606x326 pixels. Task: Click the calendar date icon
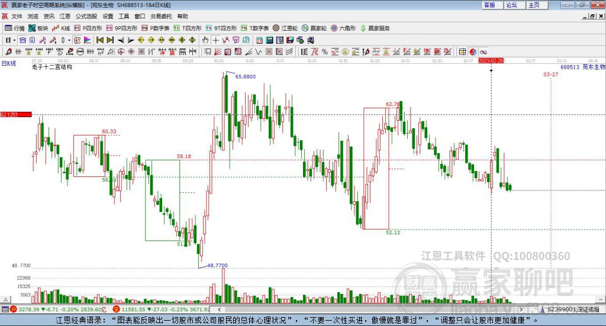259,40
